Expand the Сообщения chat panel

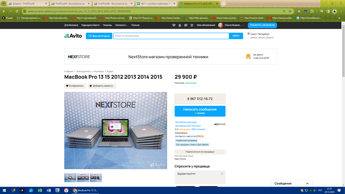(x=292, y=183)
